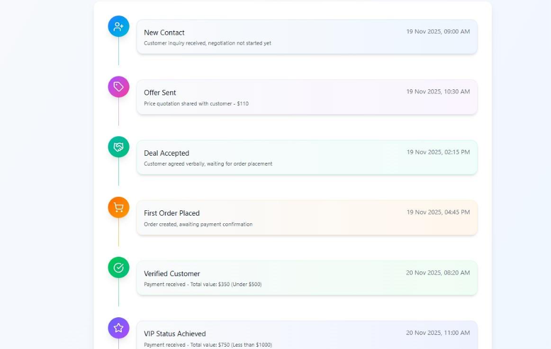Viewport: 551px width, 349px height.
Task: Click the price quotation $110 description
Action: point(196,104)
